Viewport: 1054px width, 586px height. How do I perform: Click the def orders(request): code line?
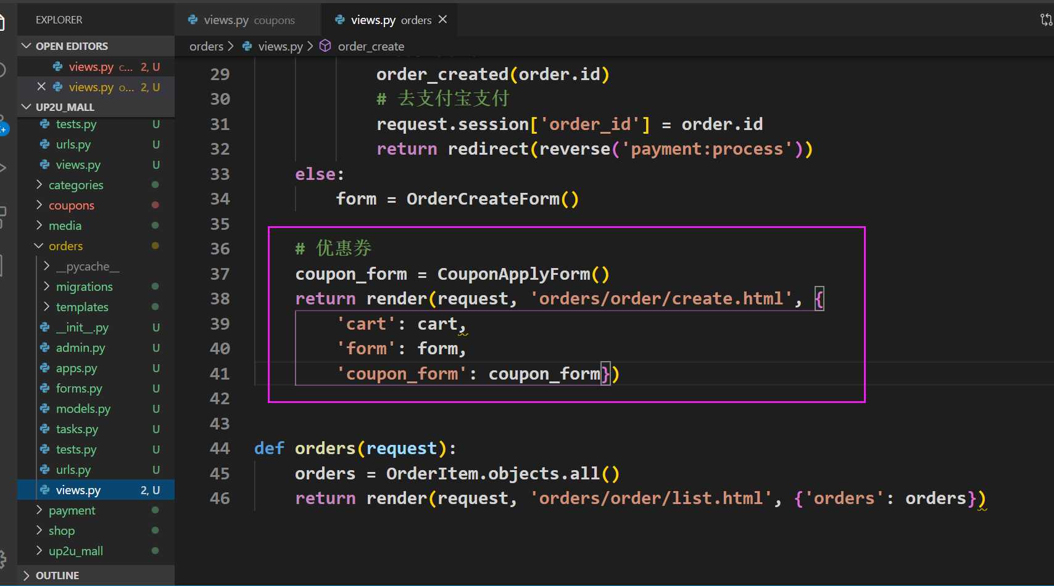click(x=355, y=449)
